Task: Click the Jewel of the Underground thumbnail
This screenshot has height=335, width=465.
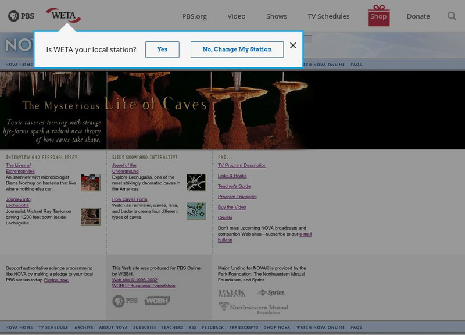Action: [196, 183]
